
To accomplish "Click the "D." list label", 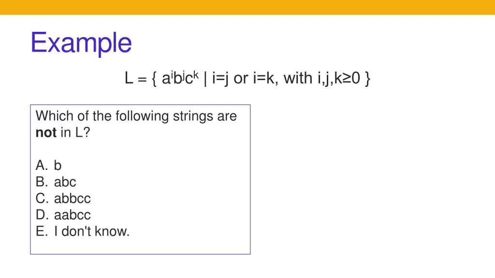I will (x=42, y=215).
